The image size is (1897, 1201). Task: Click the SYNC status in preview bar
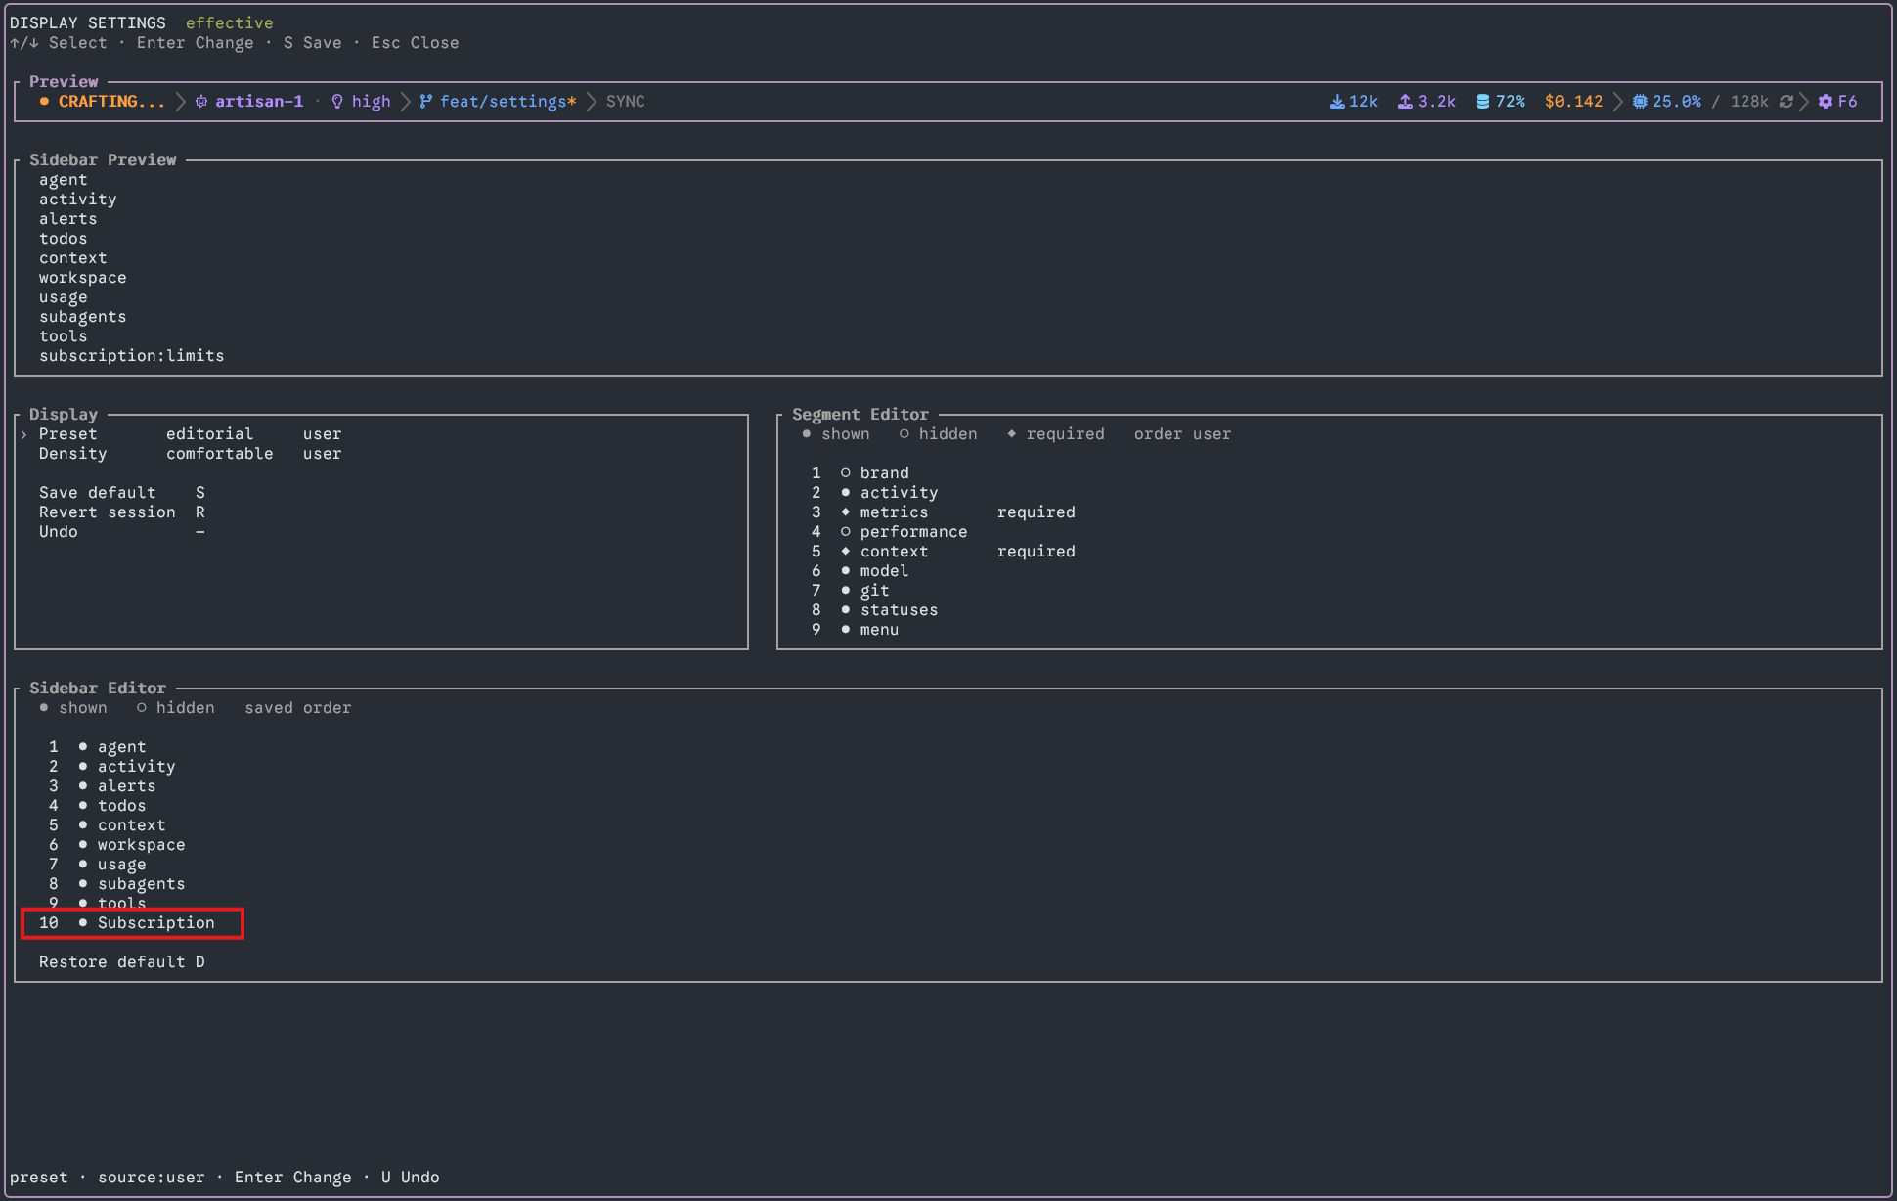coord(625,102)
